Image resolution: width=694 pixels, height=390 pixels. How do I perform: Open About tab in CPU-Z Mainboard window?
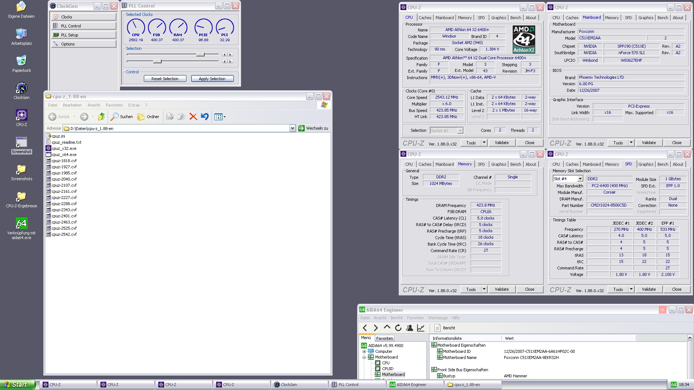tap(678, 18)
